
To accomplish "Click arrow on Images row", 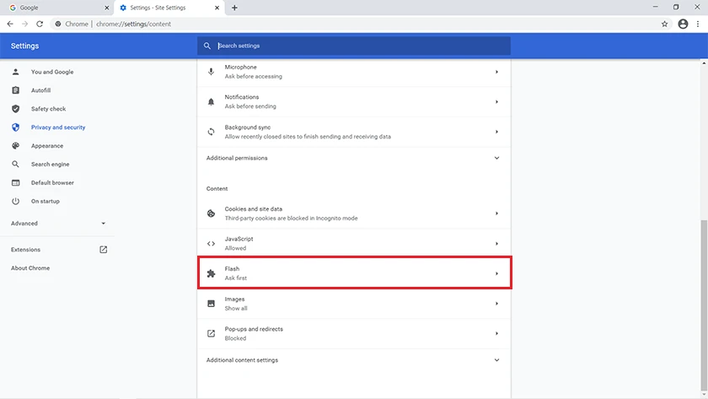I will coord(496,304).
